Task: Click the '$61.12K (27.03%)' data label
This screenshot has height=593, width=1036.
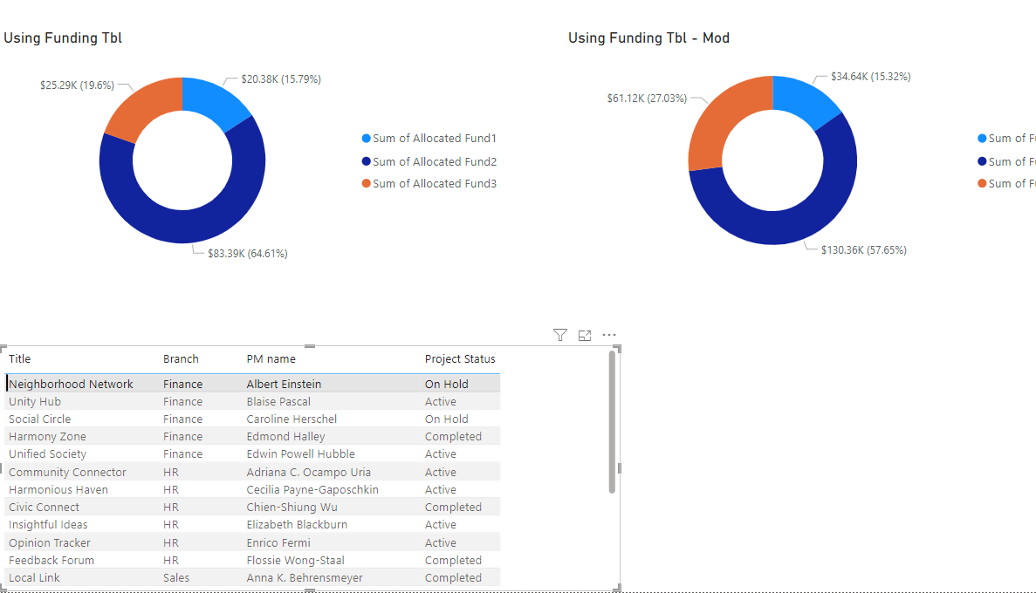Action: (x=647, y=99)
